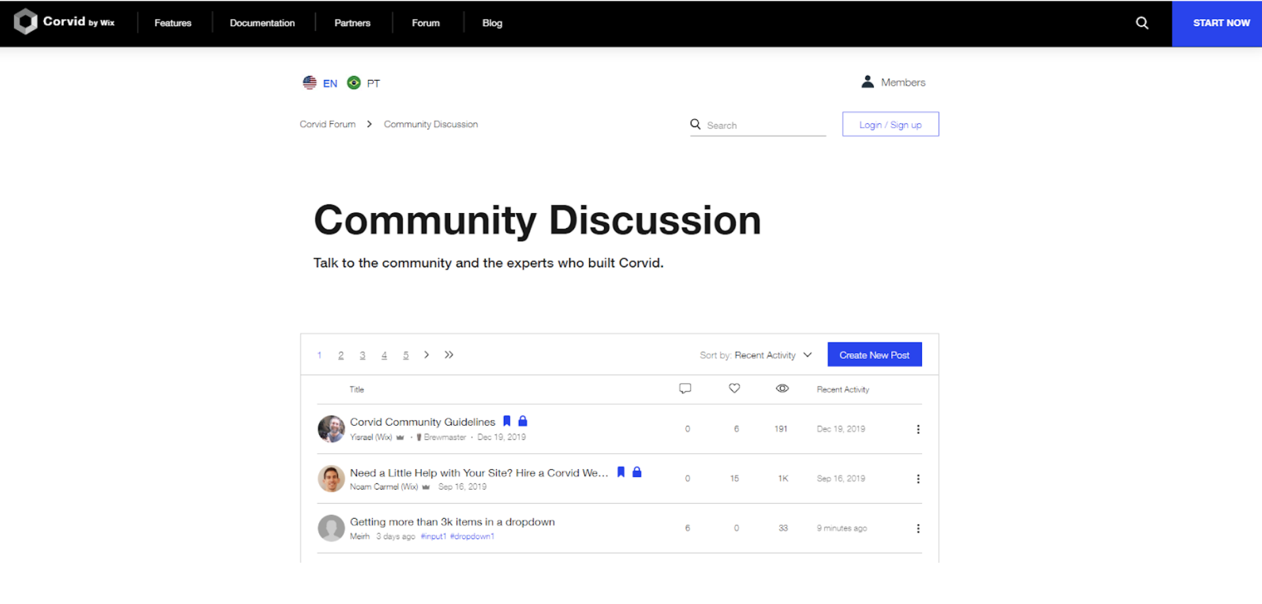Click lock icon on Corvid Community Guidelines

point(523,421)
